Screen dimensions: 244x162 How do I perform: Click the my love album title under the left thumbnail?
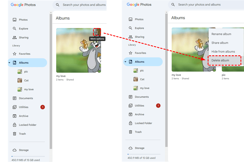point(61,76)
